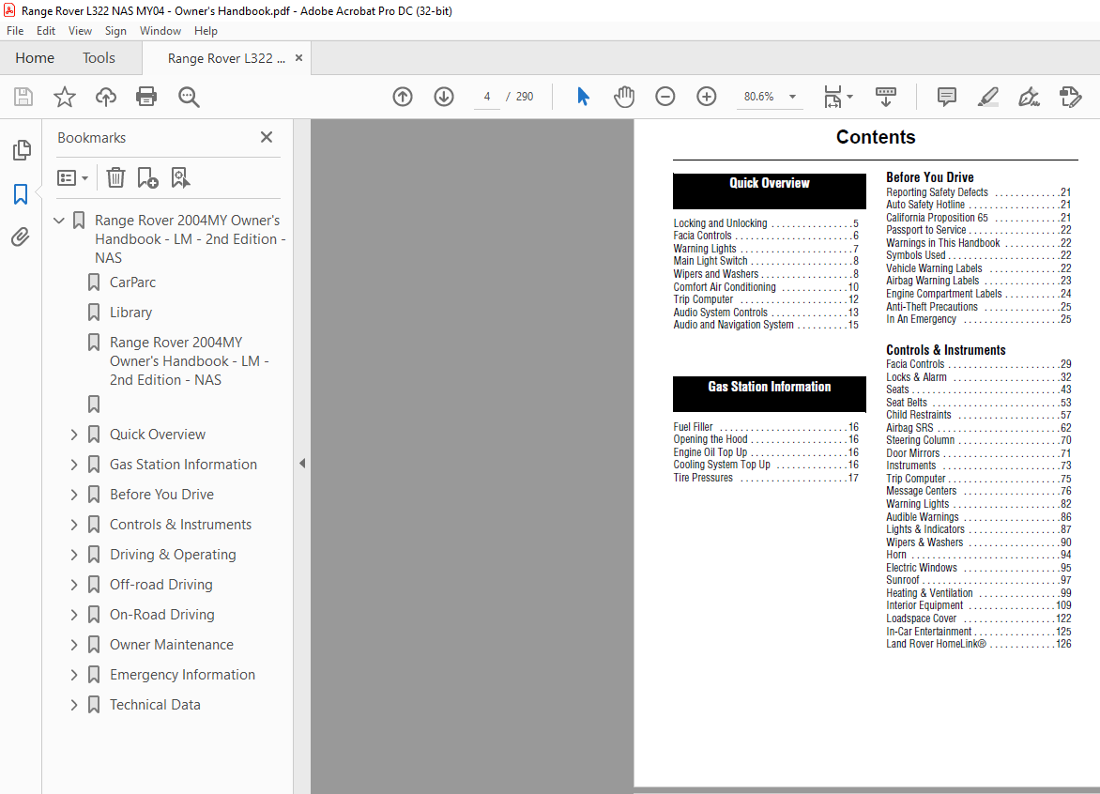
Task: Open the Find text magnifier tool
Action: click(189, 97)
